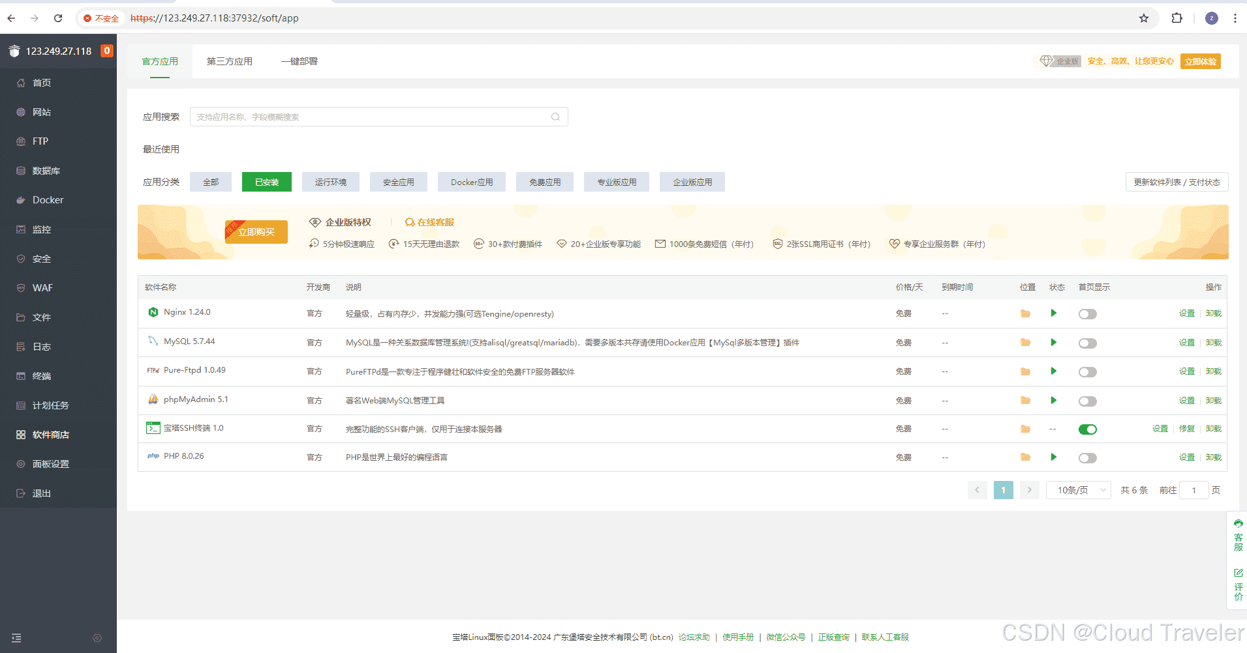Viewport: 1247px width, 653px height.
Task: Turn on homepage display for PHP 8.0.26
Action: point(1087,457)
